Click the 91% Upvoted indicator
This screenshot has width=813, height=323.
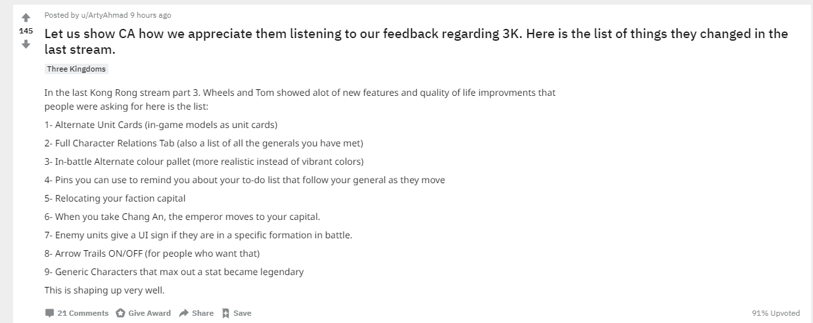776,313
